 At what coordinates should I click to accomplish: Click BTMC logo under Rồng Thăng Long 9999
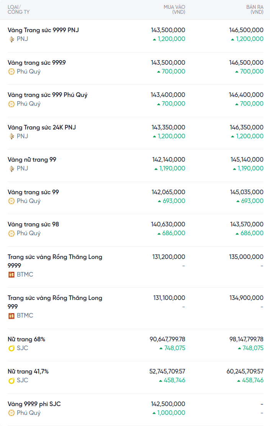(11, 275)
